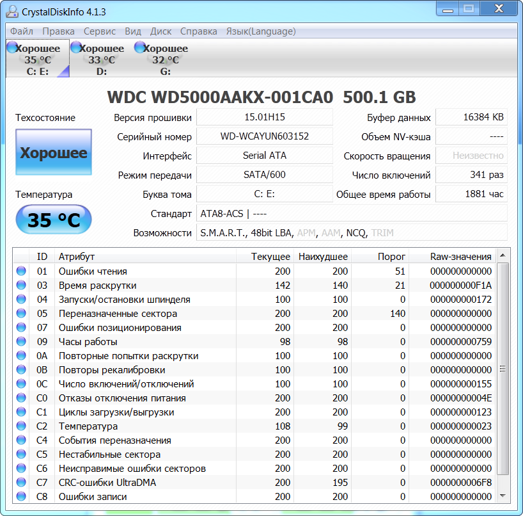Screen dimensions: 523x516
Task: Click the standard field ATA8-ACS
Action: (352, 213)
